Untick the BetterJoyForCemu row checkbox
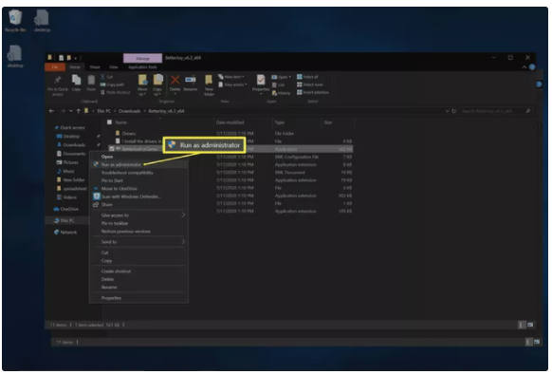This screenshot has width=552, height=374. coord(112,149)
